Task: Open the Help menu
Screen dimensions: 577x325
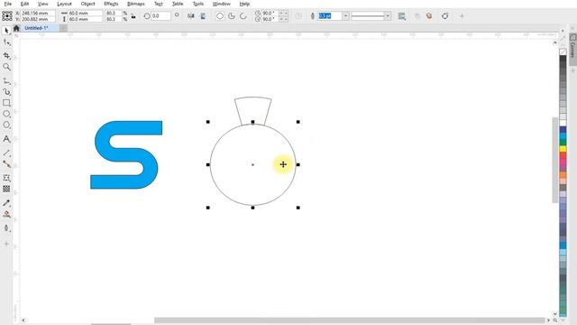Action: click(x=244, y=4)
